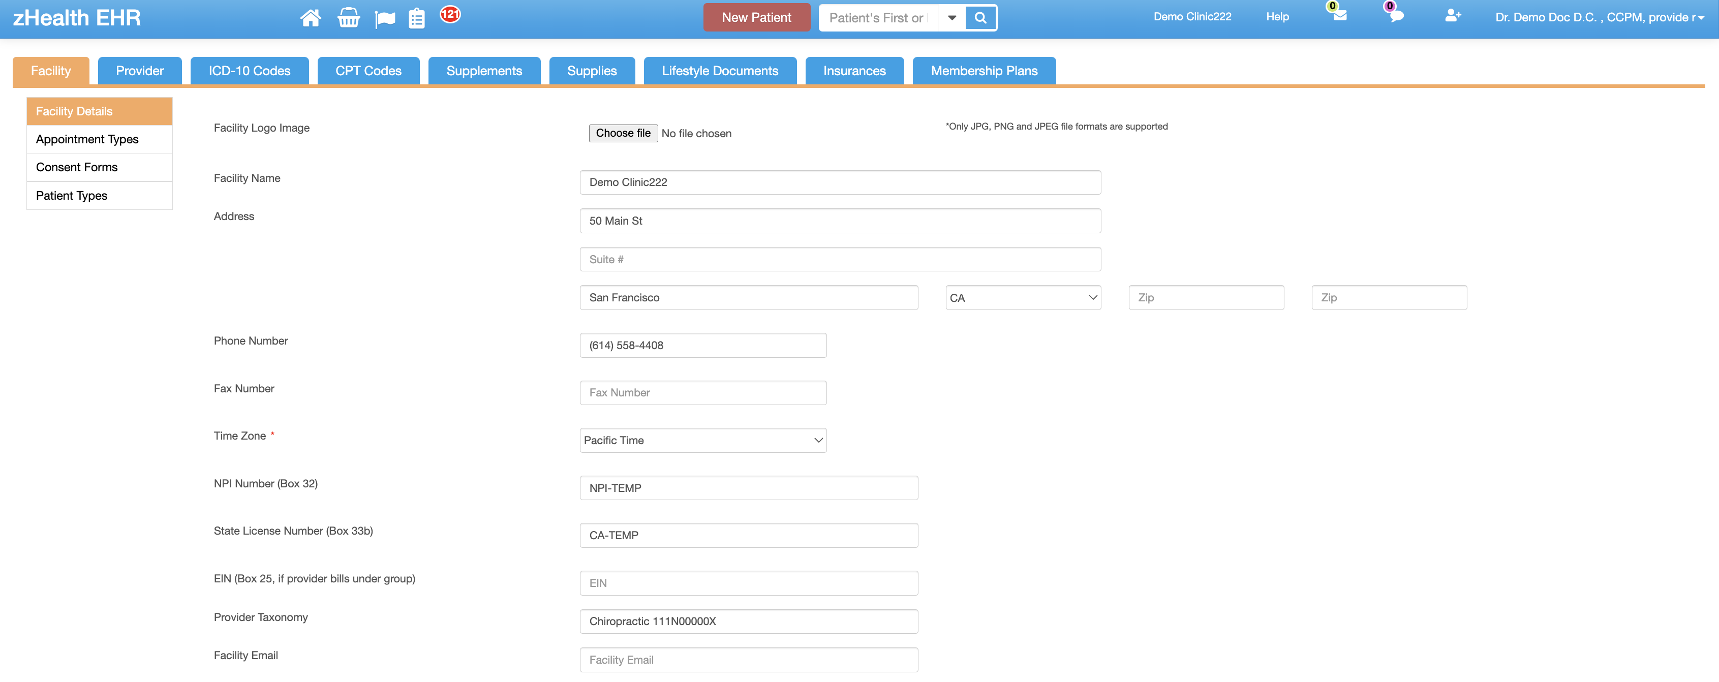This screenshot has height=682, width=1719.
Task: Go to the Home icon
Action: tap(310, 17)
